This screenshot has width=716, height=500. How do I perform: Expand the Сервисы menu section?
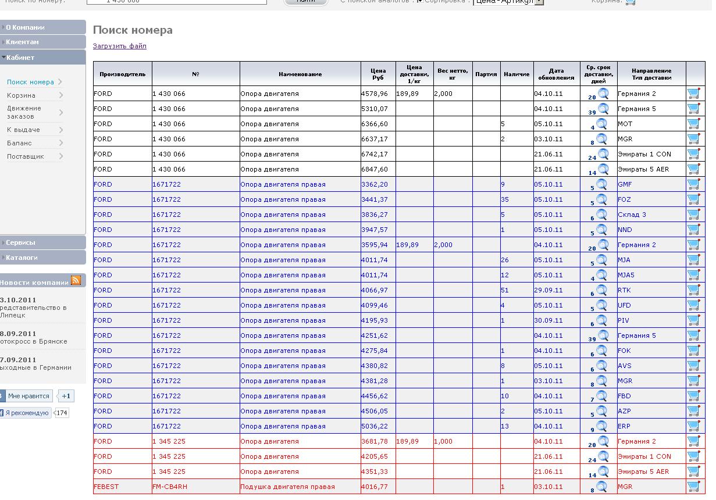point(43,242)
